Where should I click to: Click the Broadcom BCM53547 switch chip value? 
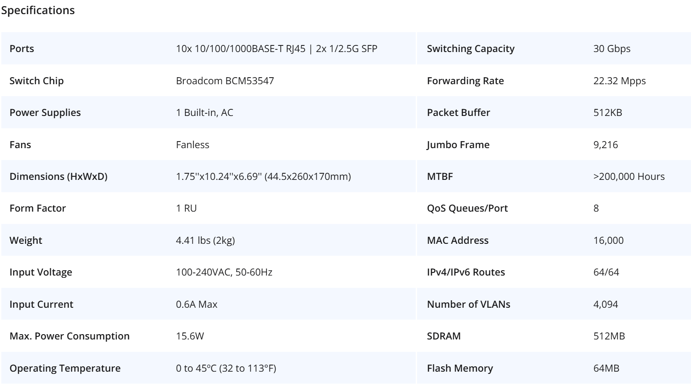pyautogui.click(x=225, y=81)
